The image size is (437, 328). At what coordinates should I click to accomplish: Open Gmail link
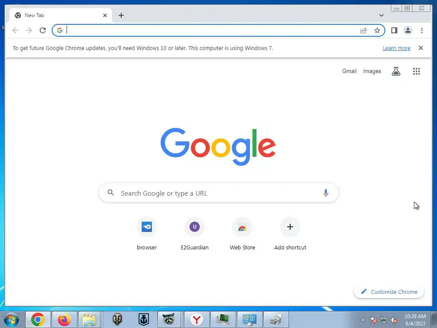[349, 71]
